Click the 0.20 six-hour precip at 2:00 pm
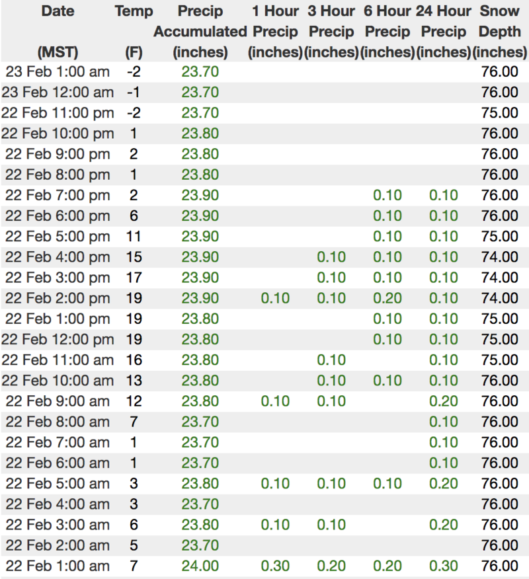Viewport: 529px width, 579px height. coord(387,298)
